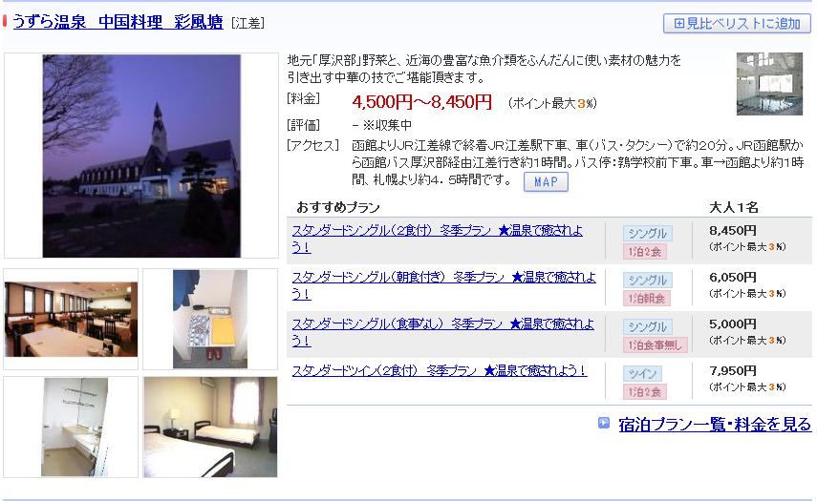Open スタンダードツイン(2食付) 冬季プラン link
817x501 pixels.
[440, 370]
